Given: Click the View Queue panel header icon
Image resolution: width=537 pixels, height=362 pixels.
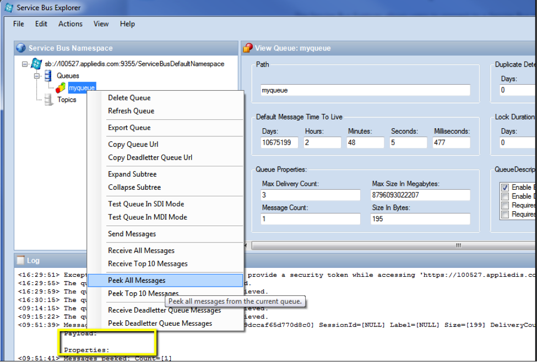Looking at the screenshot, I should click(x=248, y=48).
